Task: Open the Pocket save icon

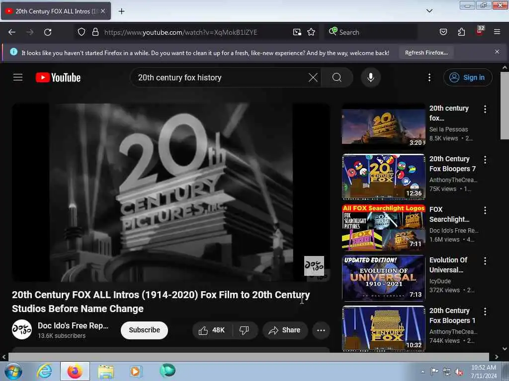Action: (443, 32)
